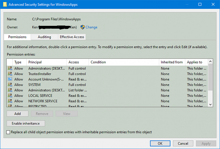The width and height of the screenshot is (220, 149).
Task: Click None in the SYSTEM row's Inherited from column
Action: pos(165,85)
